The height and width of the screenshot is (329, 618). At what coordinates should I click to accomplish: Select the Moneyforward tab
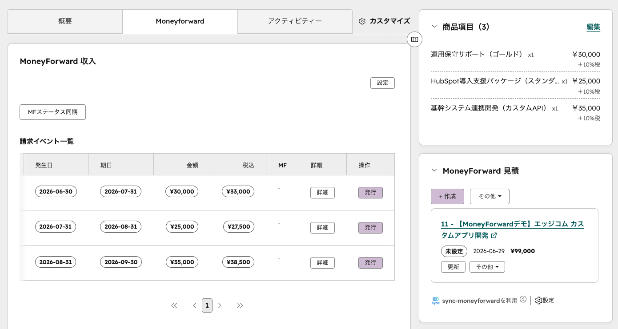180,21
